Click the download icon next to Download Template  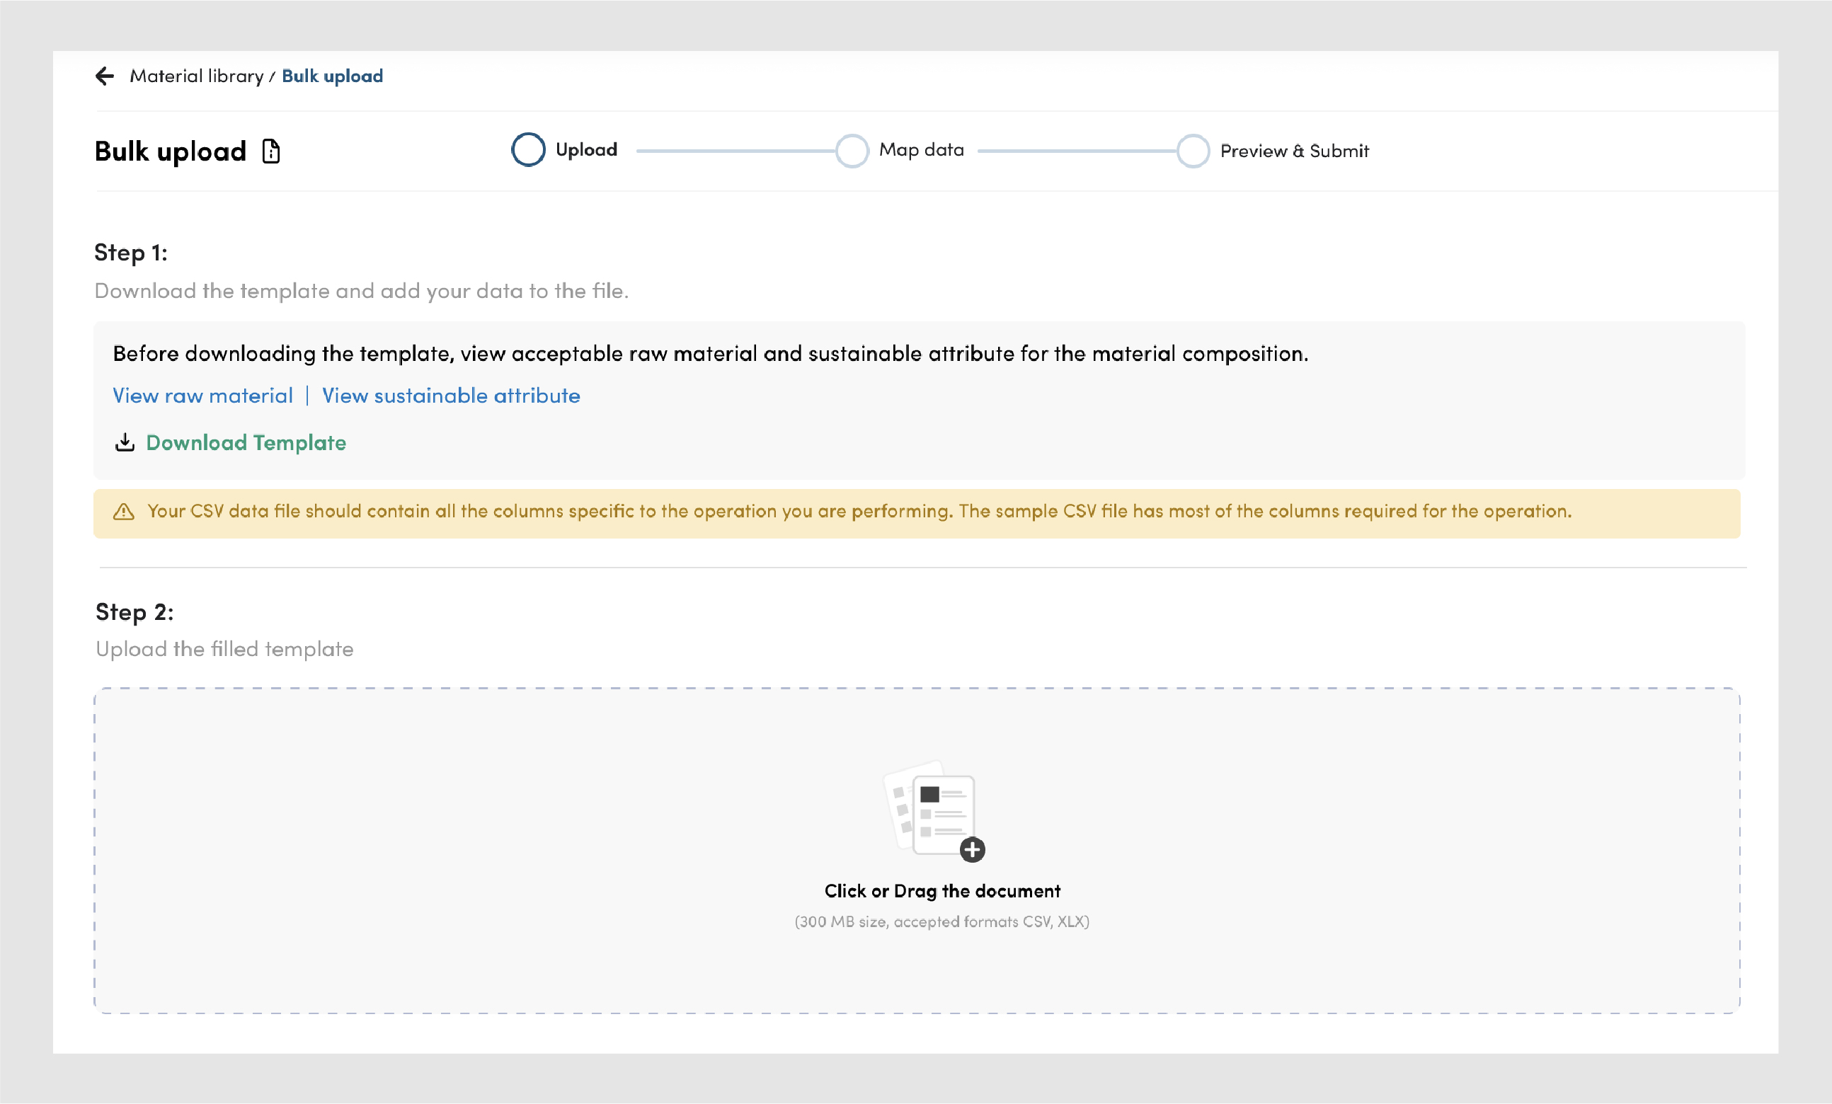[x=125, y=443]
